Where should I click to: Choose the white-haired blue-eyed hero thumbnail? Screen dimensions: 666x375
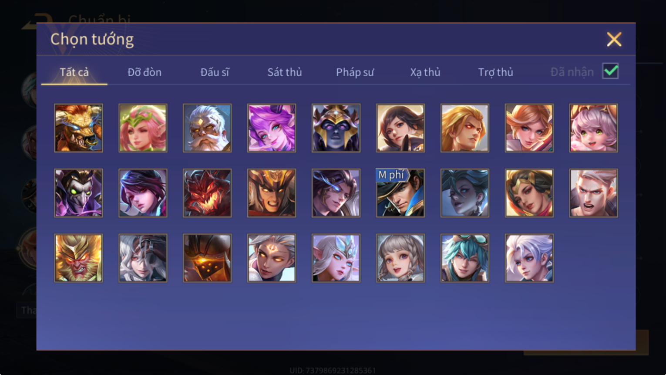pos(529,258)
